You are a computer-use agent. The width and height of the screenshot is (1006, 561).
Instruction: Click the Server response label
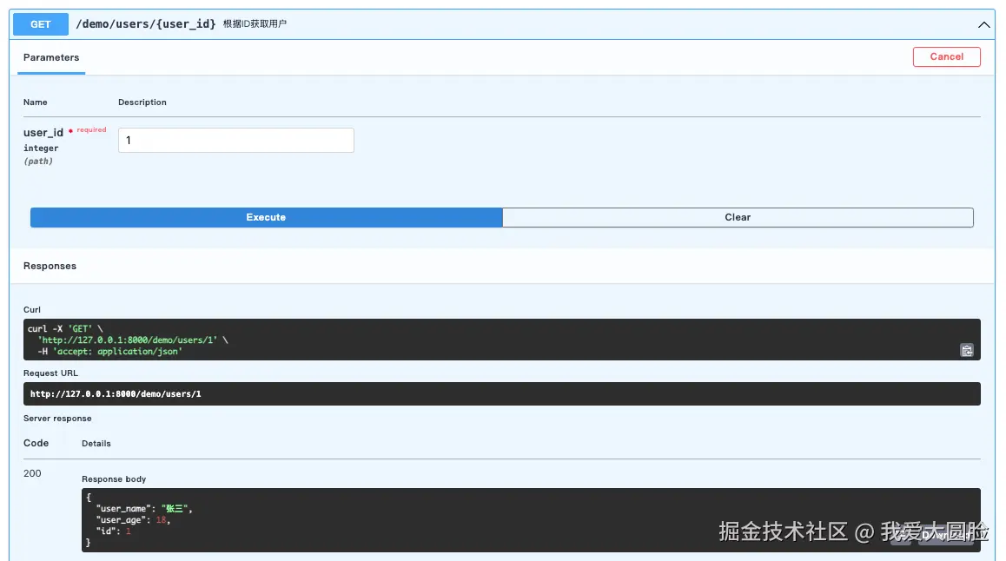click(x=57, y=418)
